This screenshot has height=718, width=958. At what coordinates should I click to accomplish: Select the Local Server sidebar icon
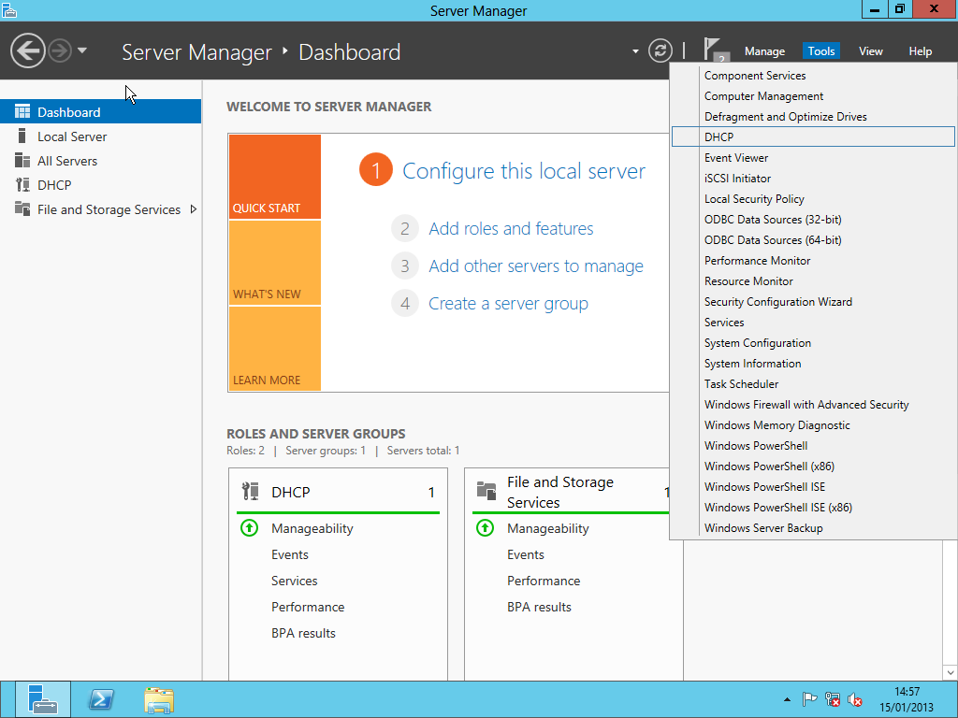pyautogui.click(x=22, y=136)
